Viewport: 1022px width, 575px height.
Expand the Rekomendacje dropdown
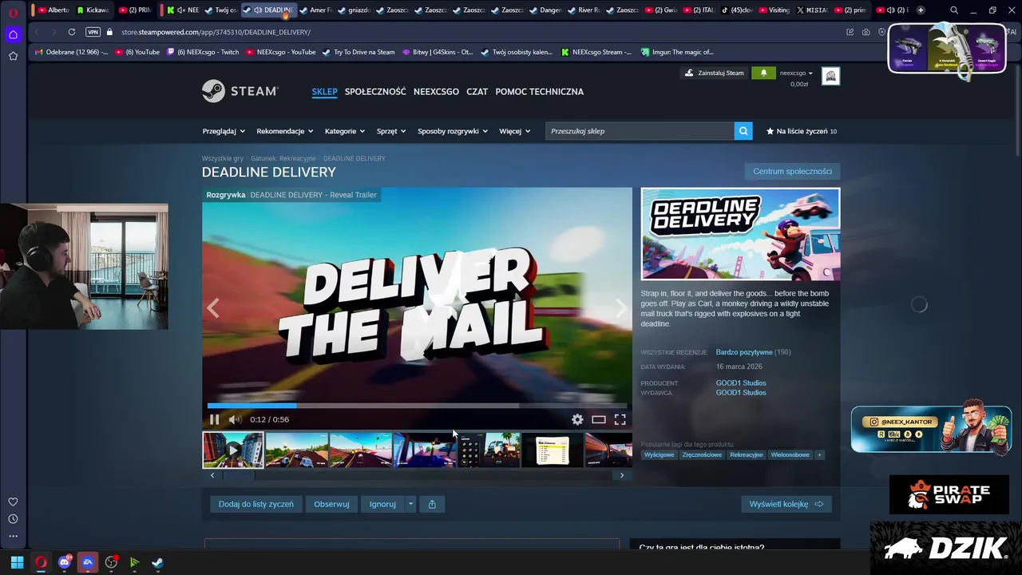click(284, 131)
